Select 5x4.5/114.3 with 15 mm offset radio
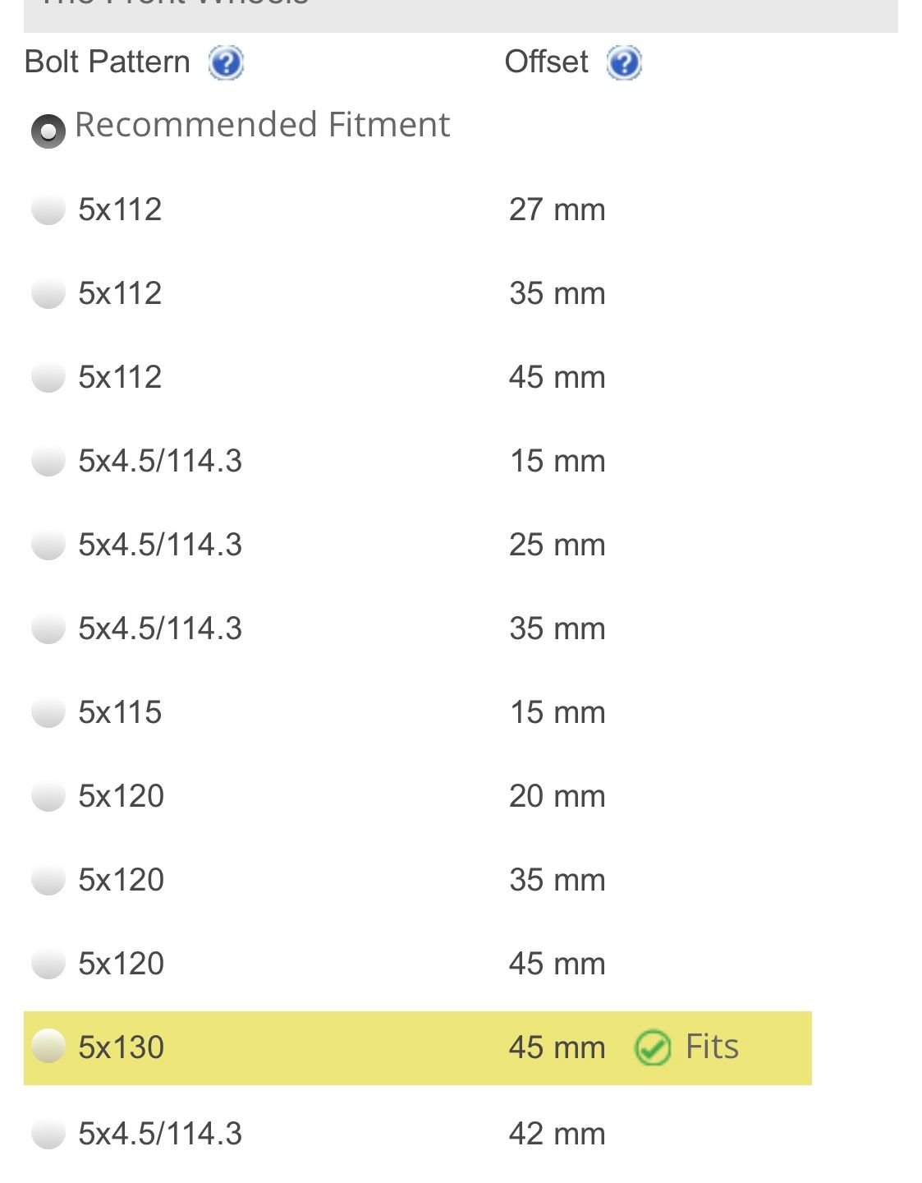The image size is (922, 1183). tap(48, 461)
